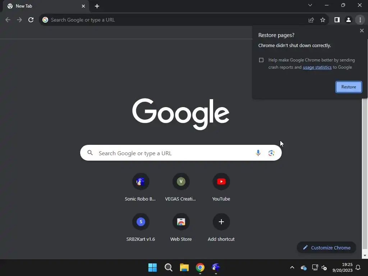Viewport: 368px width, 276px height.
Task: Click the Restore button
Action: point(349,87)
